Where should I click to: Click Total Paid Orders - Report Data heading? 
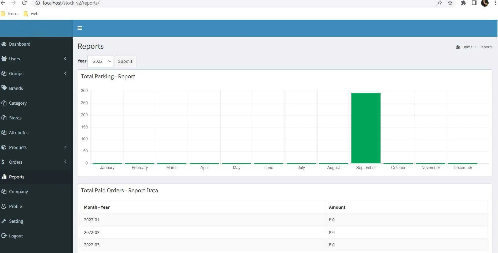point(119,190)
